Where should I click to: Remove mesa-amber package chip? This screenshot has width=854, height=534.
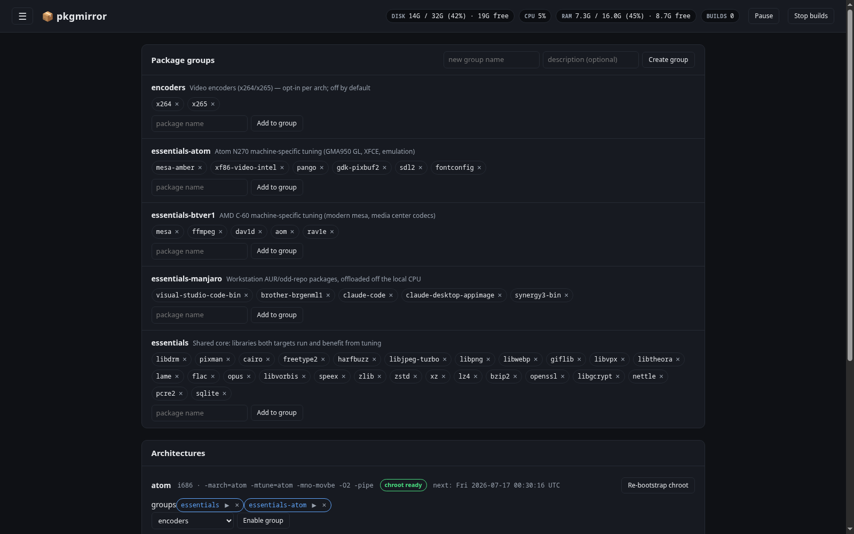click(200, 168)
